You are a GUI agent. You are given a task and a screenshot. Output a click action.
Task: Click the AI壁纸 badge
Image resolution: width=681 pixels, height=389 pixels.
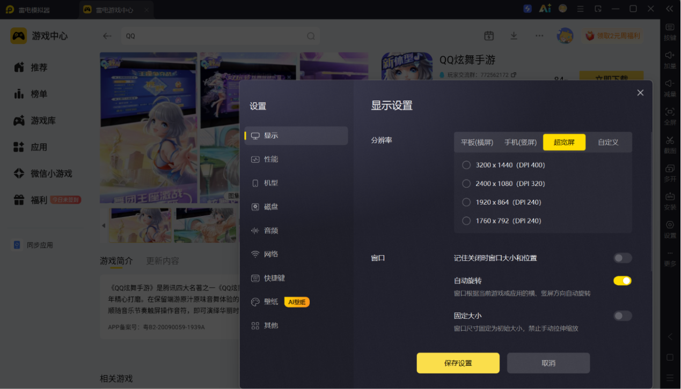pos(297,302)
